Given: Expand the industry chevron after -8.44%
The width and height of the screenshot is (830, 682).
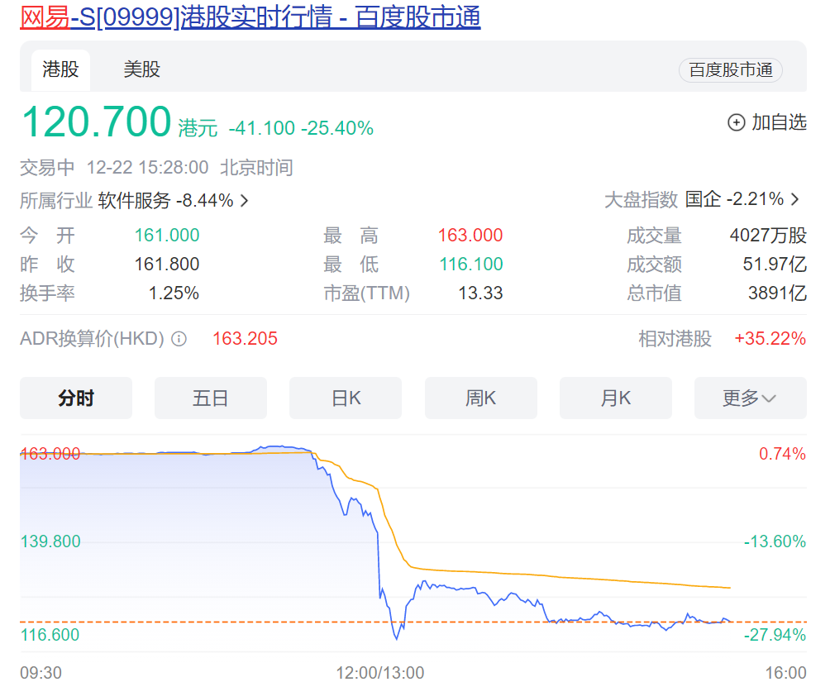Looking at the screenshot, I should [244, 201].
